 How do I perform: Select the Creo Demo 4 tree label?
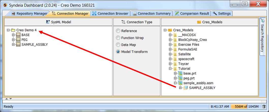click(x=26, y=30)
